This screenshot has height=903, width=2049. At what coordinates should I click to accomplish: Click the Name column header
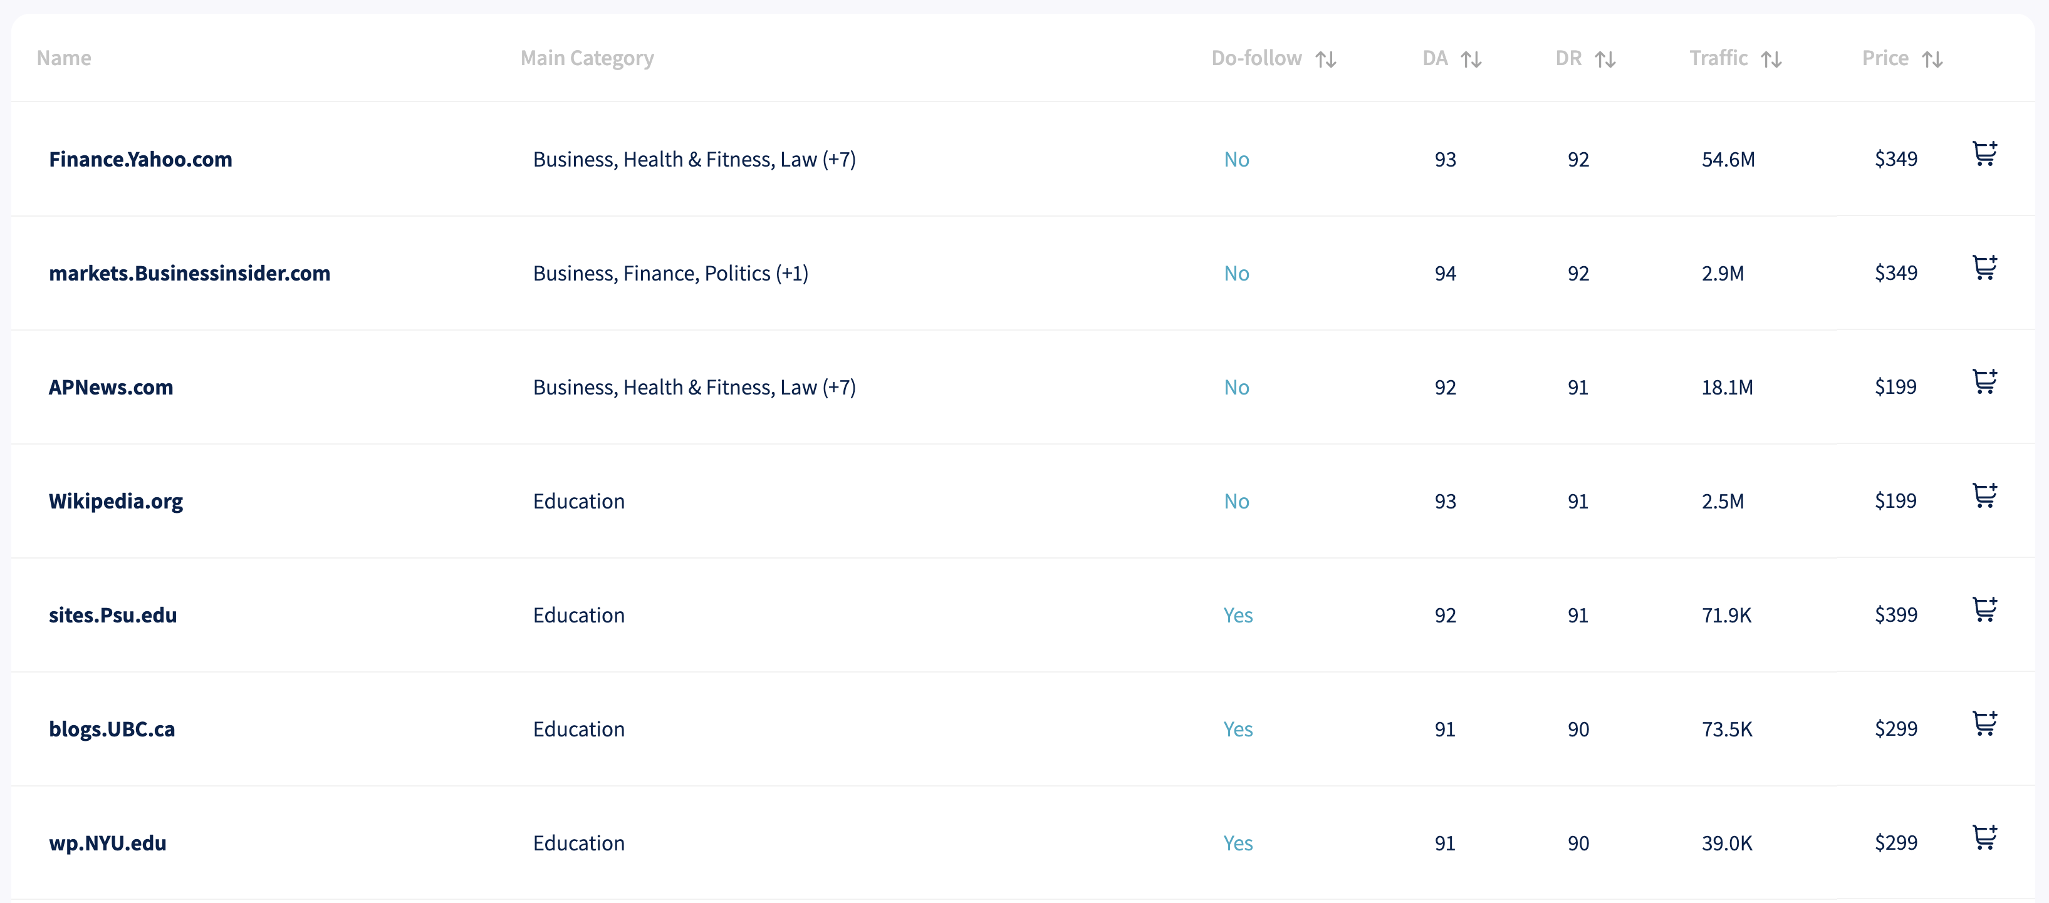64,59
